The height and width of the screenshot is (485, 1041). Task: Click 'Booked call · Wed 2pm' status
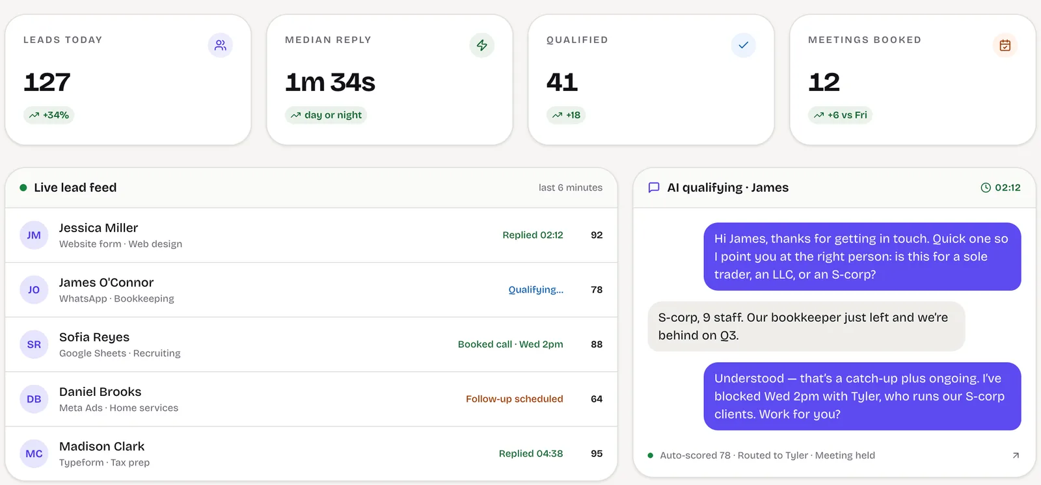511,345
